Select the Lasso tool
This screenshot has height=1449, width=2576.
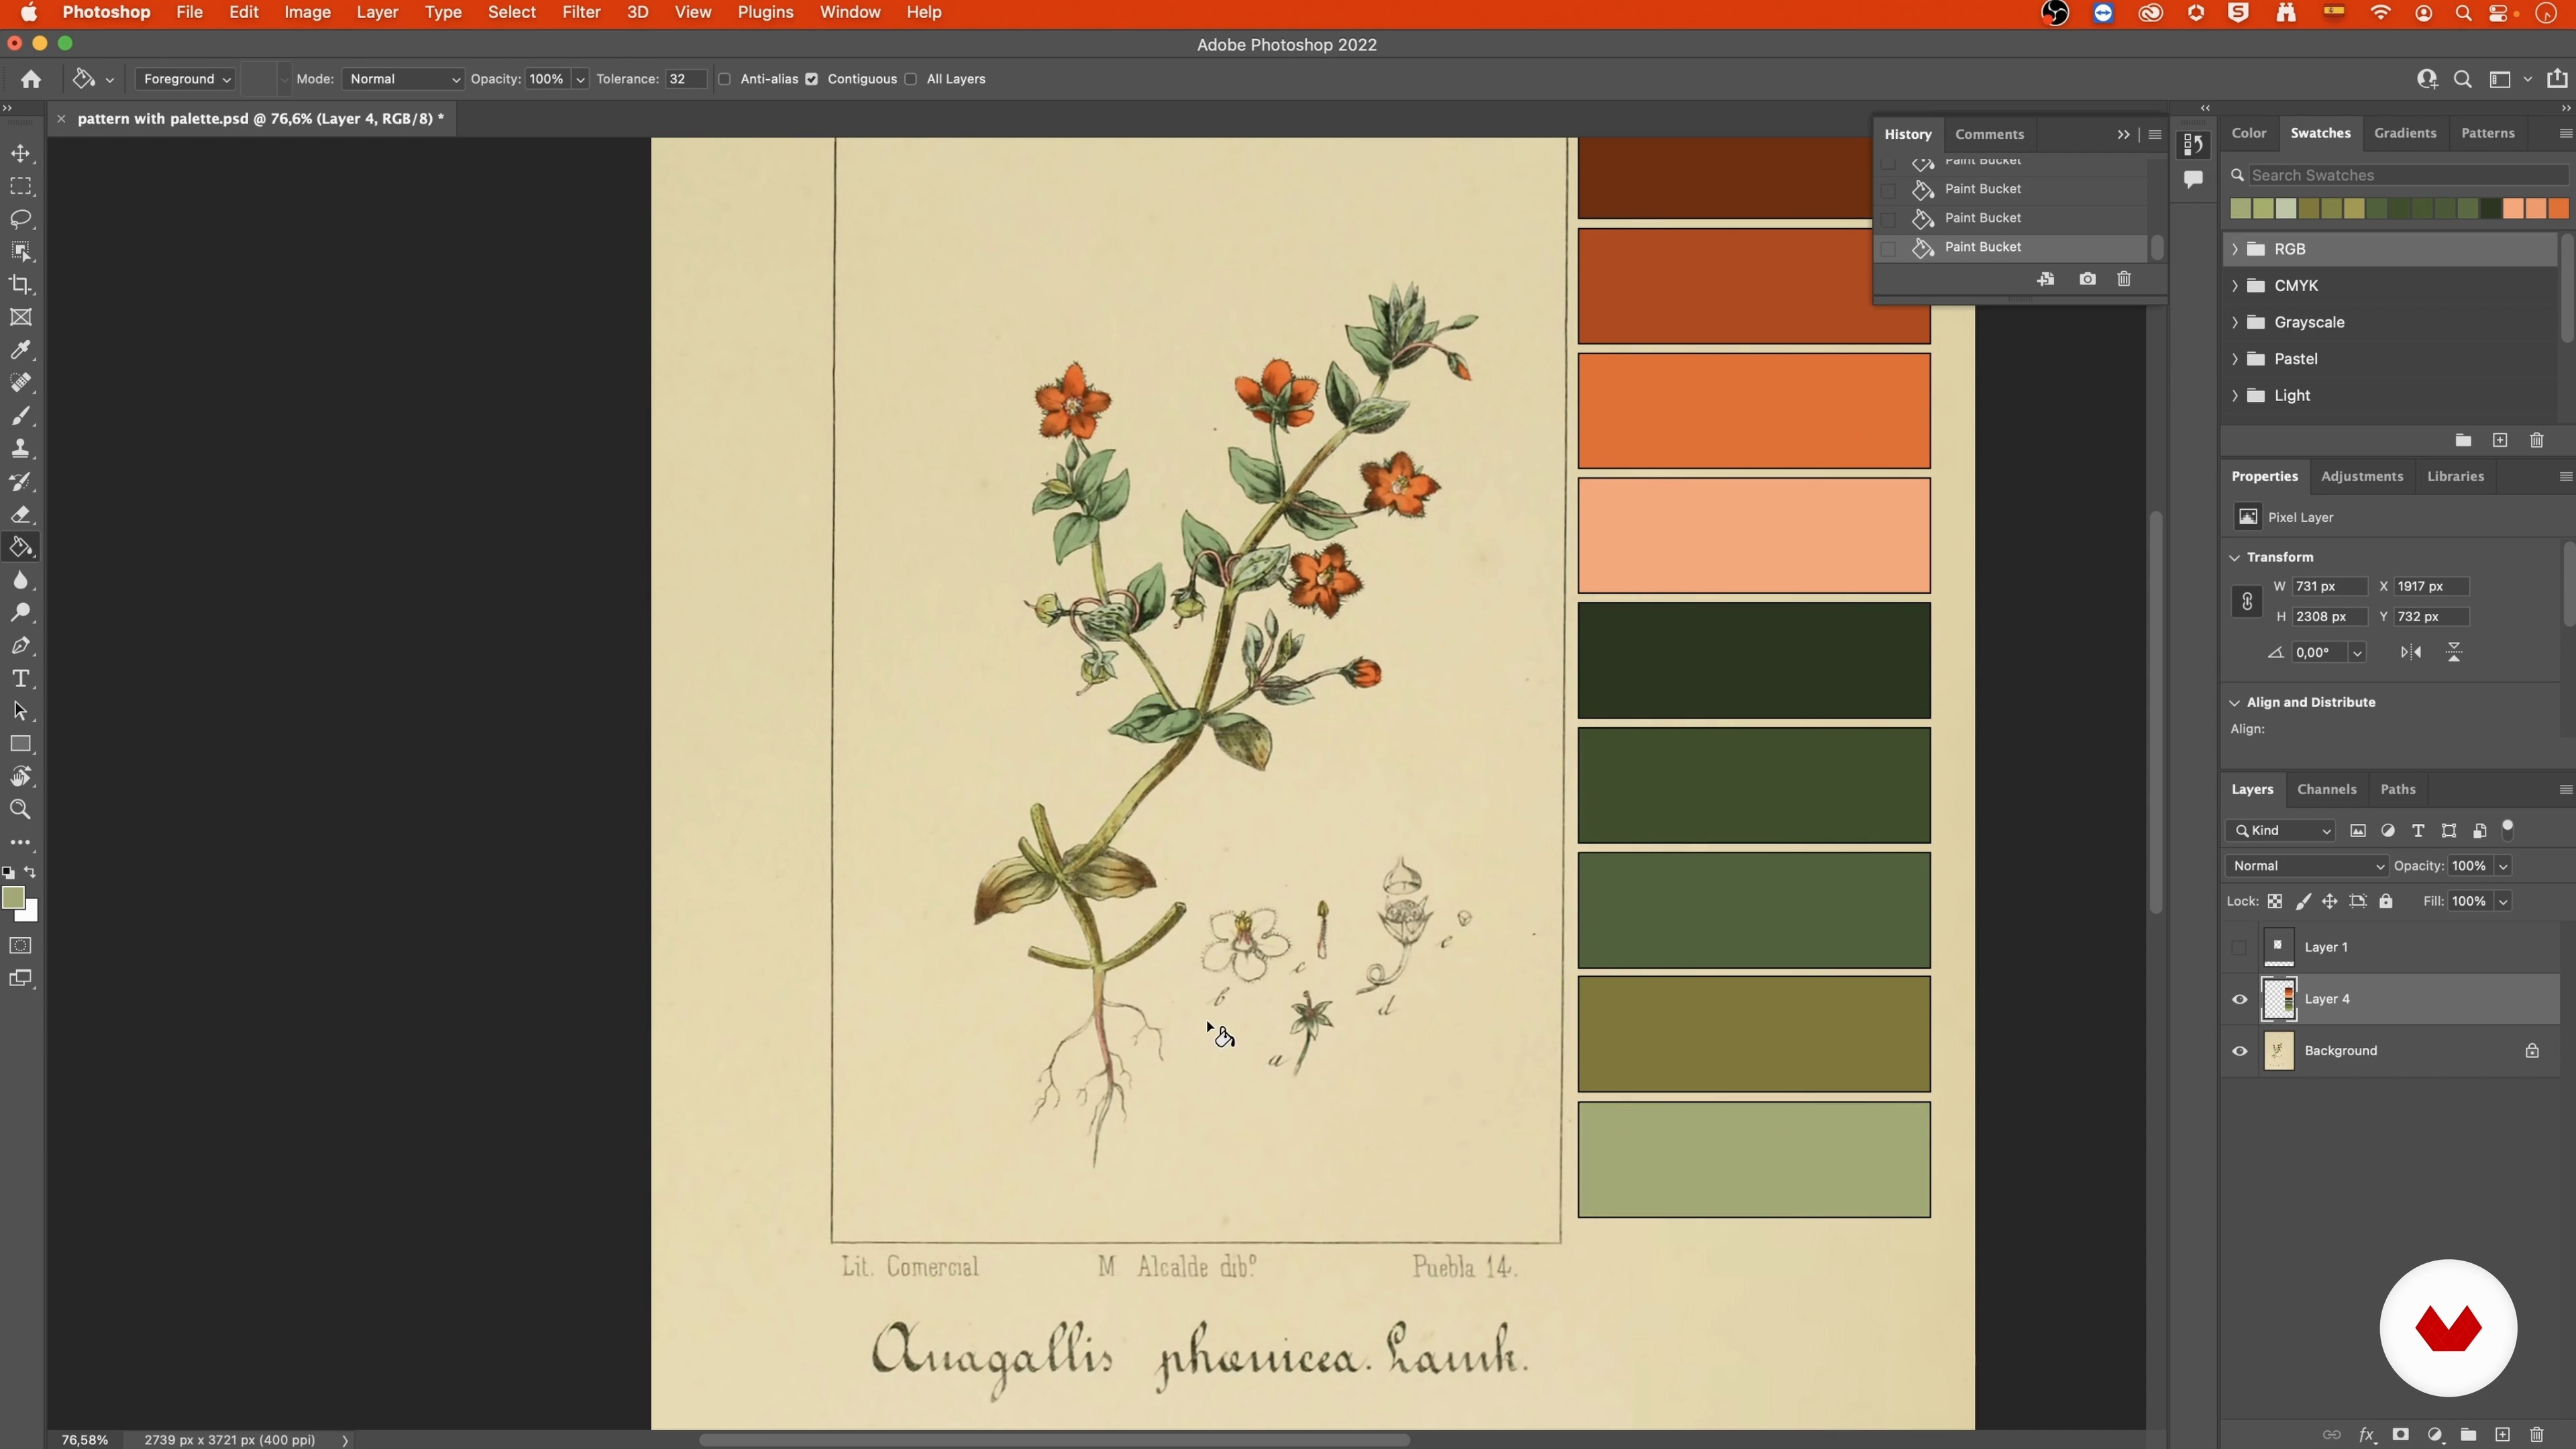tap(21, 219)
